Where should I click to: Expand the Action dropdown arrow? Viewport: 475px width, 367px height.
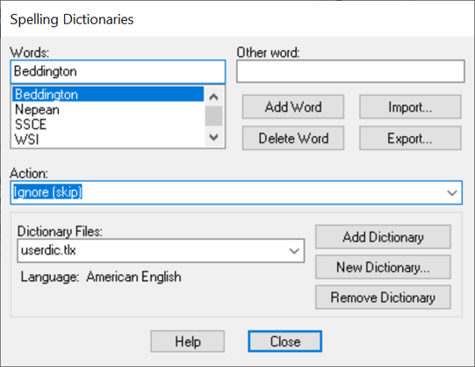click(452, 192)
